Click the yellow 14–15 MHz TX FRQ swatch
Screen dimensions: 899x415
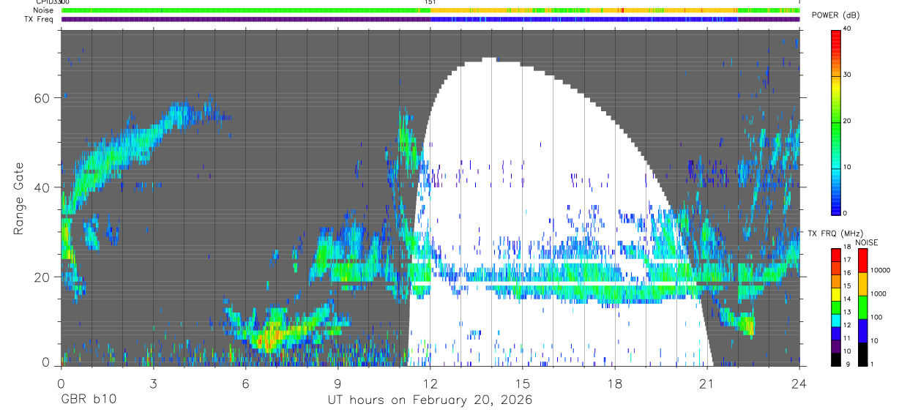pyautogui.click(x=835, y=294)
